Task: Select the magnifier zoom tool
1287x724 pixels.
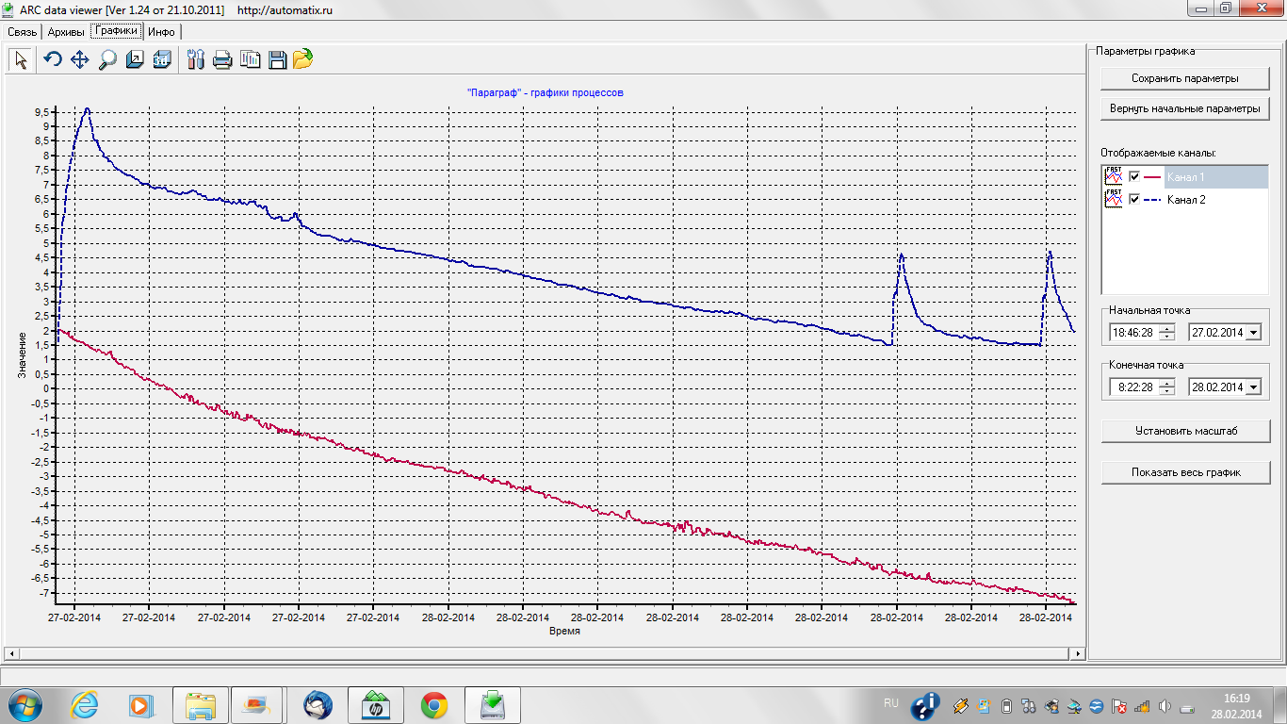Action: click(x=107, y=60)
